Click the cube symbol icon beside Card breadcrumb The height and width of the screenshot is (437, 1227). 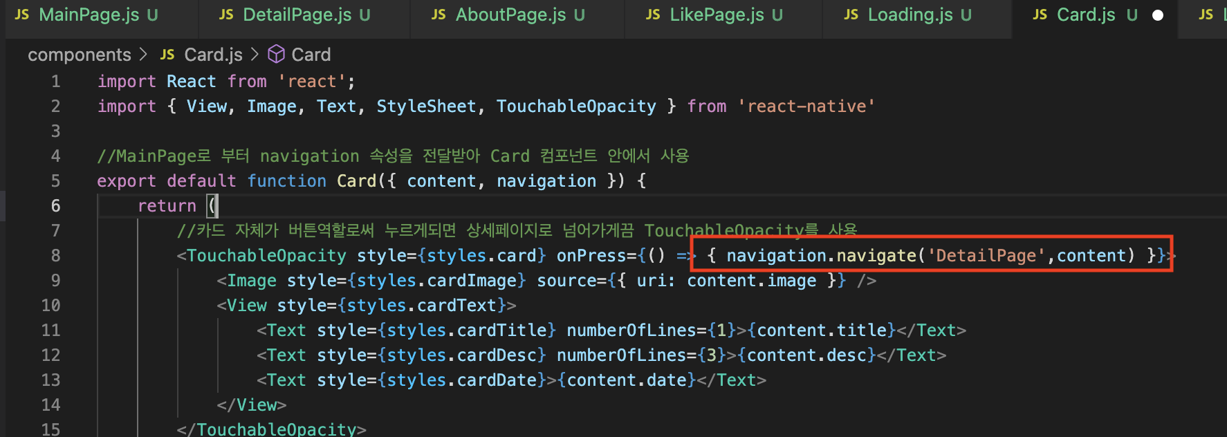[x=277, y=54]
